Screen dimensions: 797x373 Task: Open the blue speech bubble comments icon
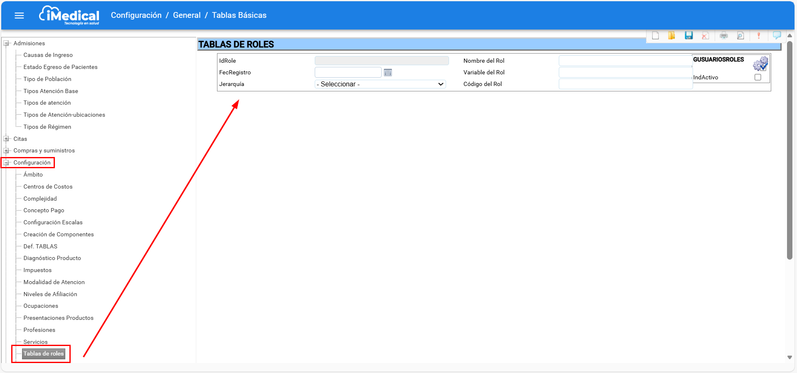[777, 35]
